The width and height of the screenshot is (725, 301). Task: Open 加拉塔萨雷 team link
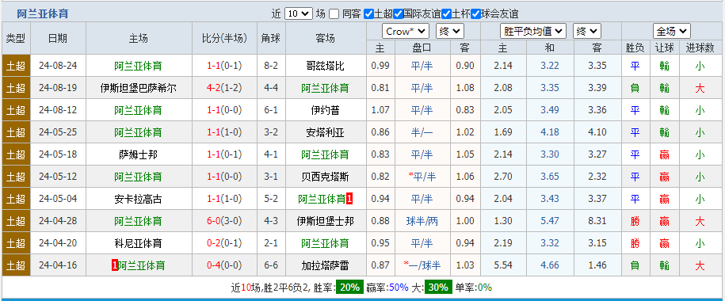tap(326, 265)
